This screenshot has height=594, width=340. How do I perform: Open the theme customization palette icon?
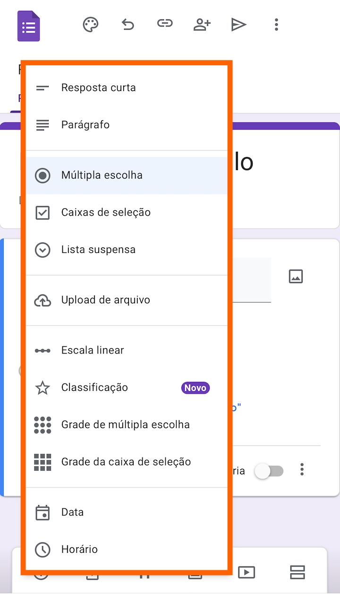[91, 25]
